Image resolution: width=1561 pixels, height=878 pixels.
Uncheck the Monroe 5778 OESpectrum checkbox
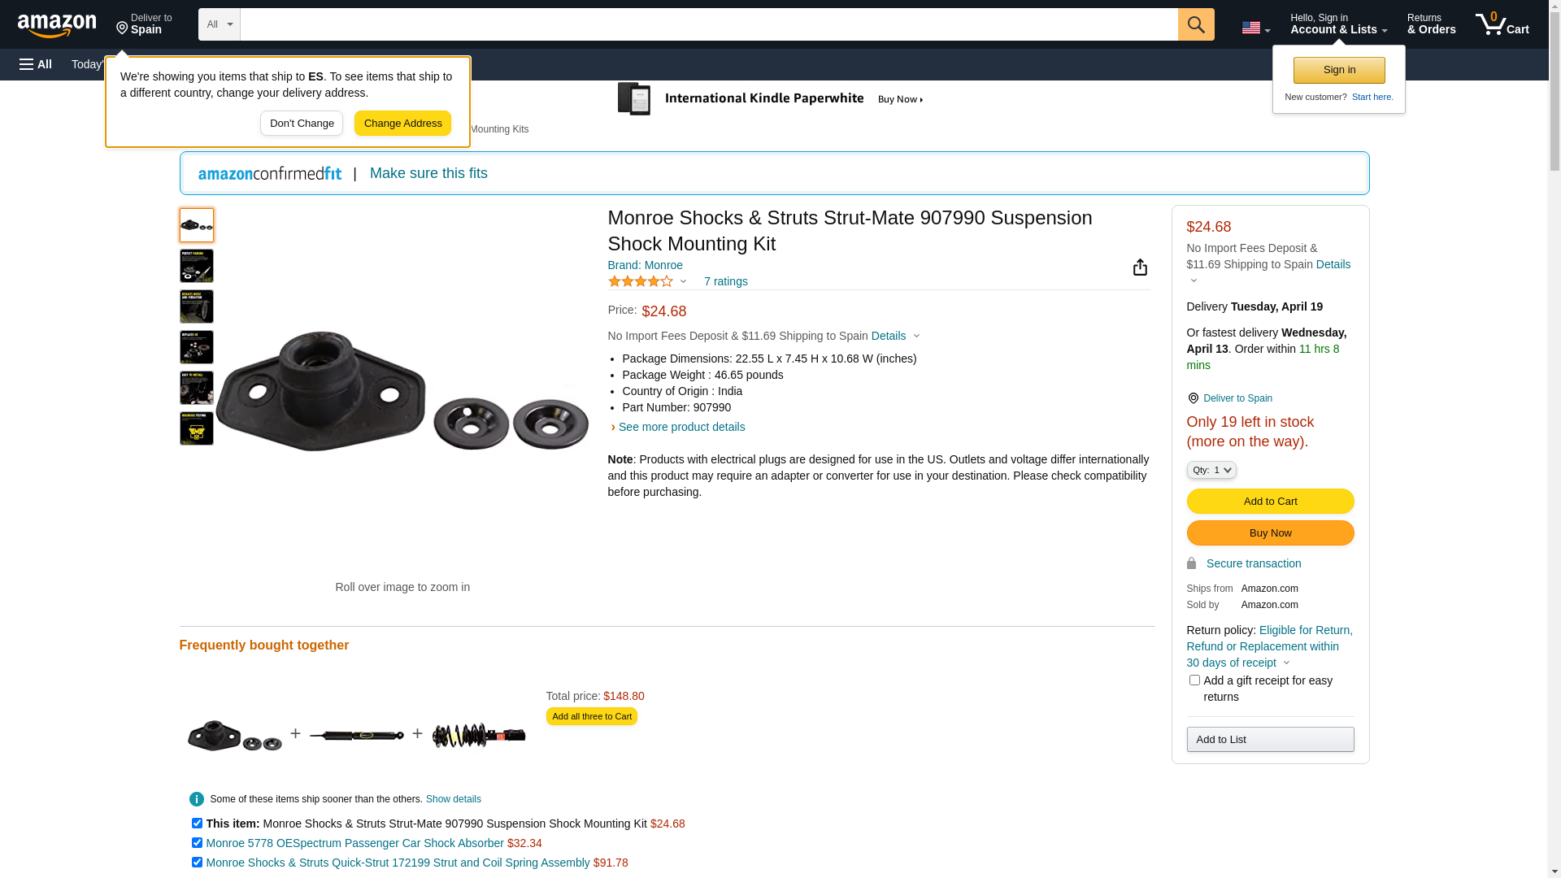(197, 843)
